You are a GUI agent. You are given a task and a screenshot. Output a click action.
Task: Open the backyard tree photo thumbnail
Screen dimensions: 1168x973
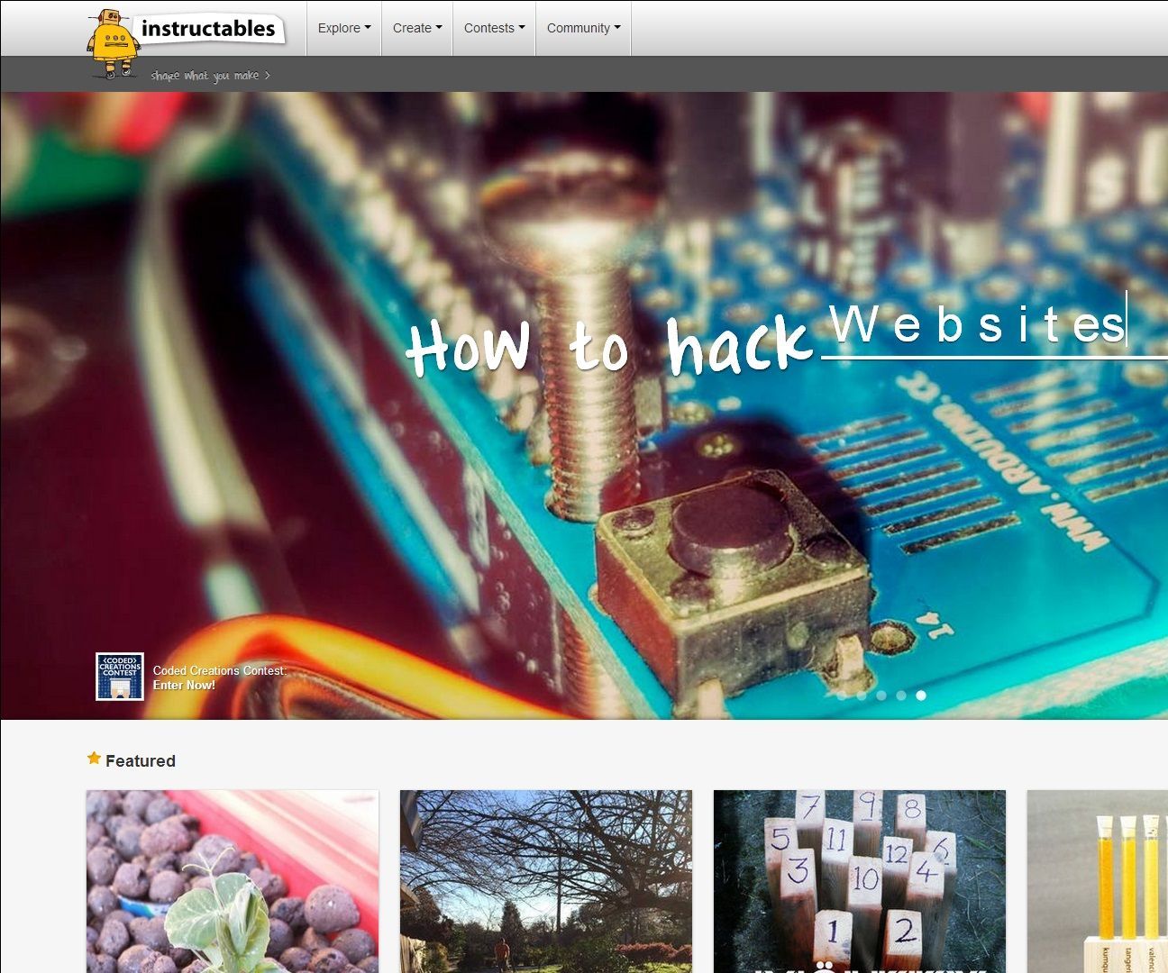click(x=545, y=881)
